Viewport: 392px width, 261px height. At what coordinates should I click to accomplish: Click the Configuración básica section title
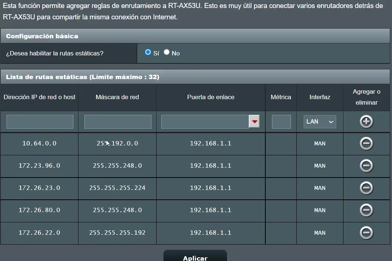click(x=42, y=36)
